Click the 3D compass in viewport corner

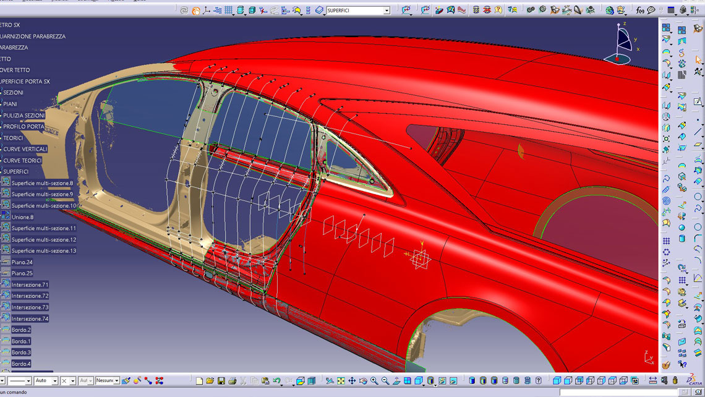(622, 43)
